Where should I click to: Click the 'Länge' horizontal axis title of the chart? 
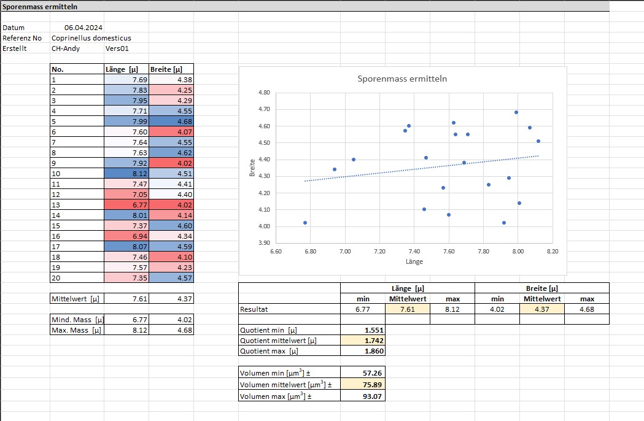[414, 261]
